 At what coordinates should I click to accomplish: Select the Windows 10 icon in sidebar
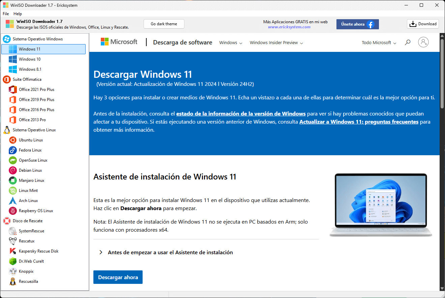coord(30,59)
